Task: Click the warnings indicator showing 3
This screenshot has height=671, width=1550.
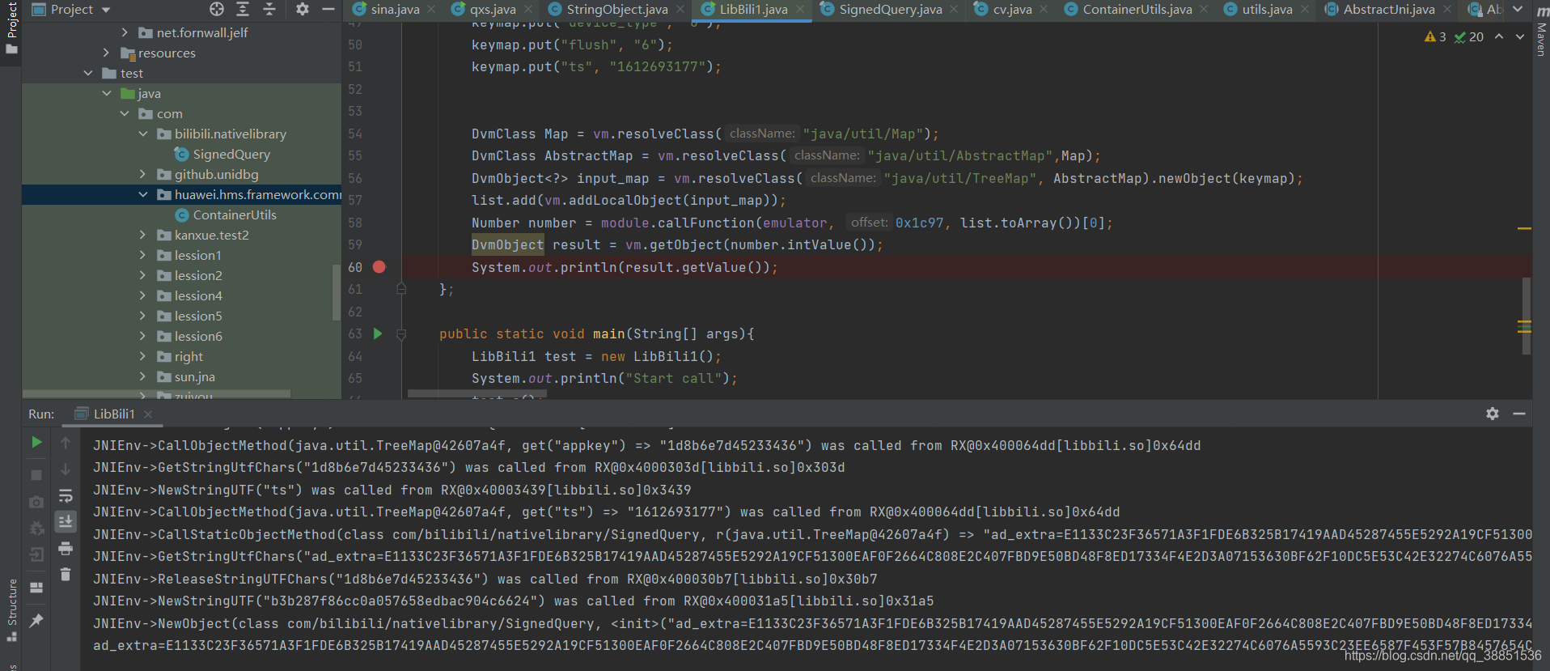Action: (1435, 36)
